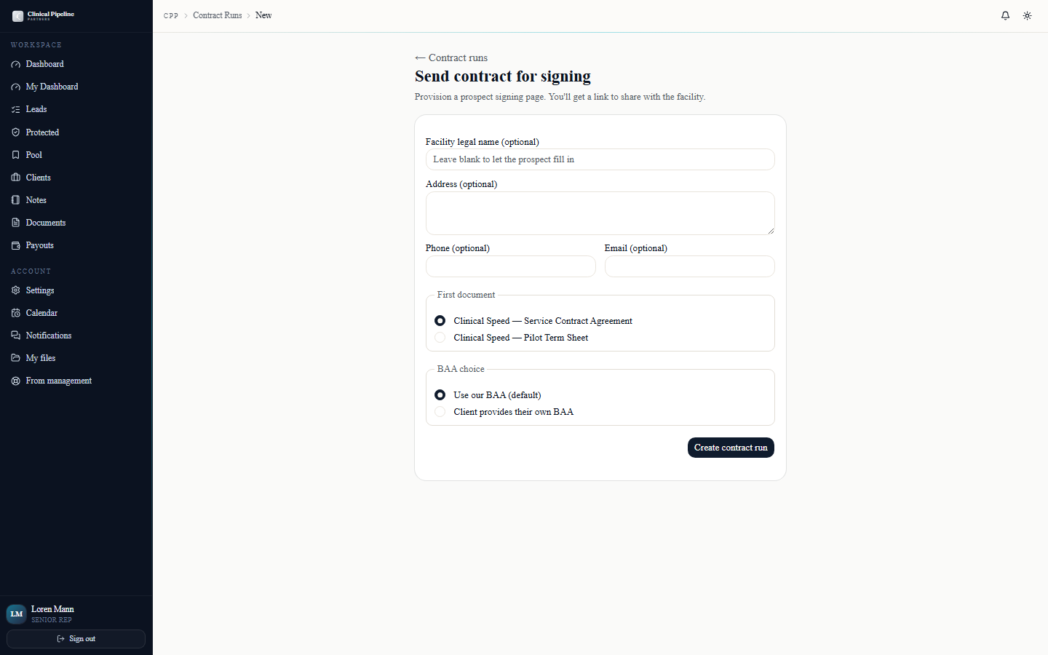Click the Dashboard gauge icon

[x=16, y=64]
